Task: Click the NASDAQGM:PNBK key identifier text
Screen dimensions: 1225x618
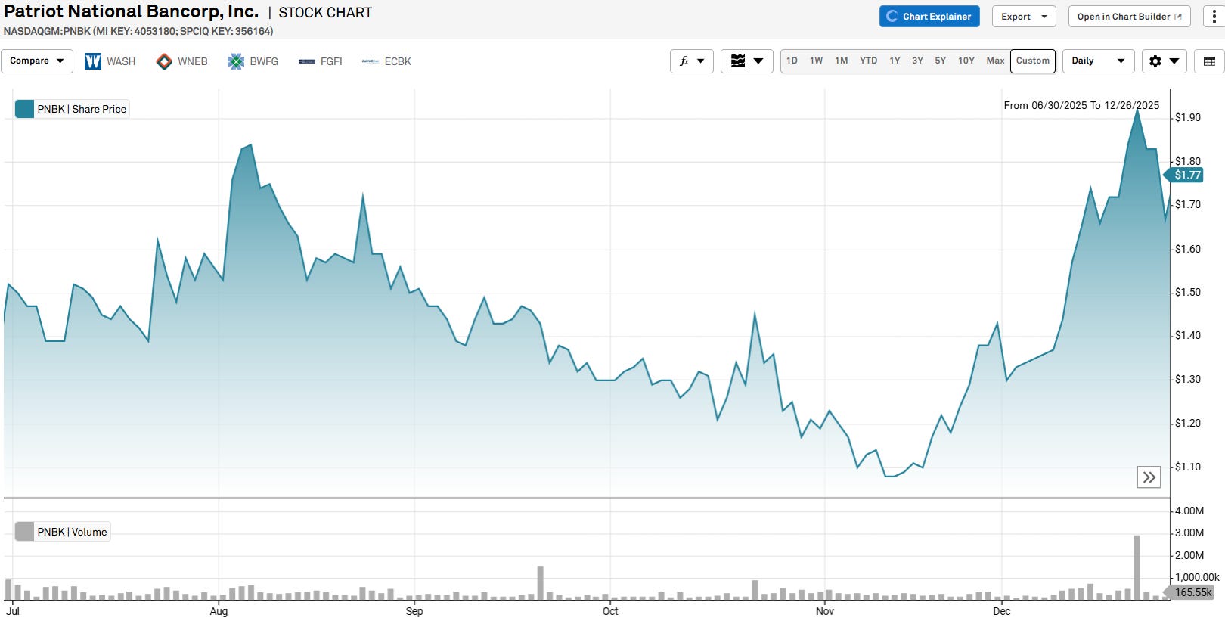Action: [x=138, y=31]
